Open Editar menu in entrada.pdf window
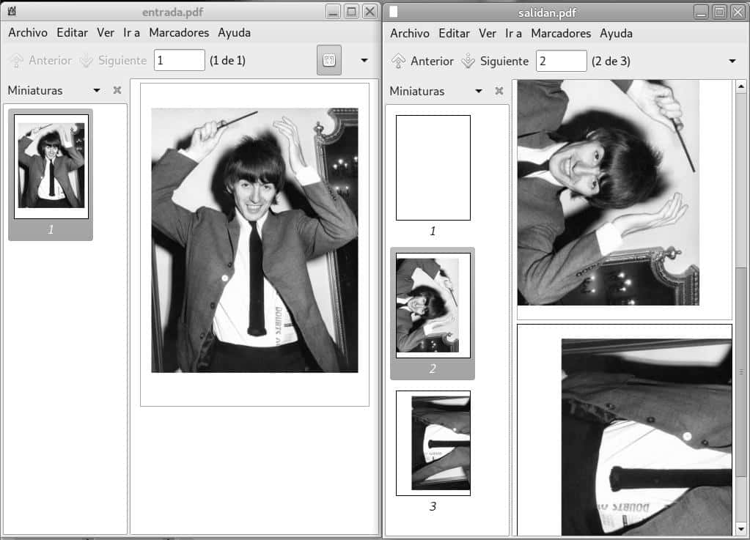The height and width of the screenshot is (540, 750). [x=73, y=32]
